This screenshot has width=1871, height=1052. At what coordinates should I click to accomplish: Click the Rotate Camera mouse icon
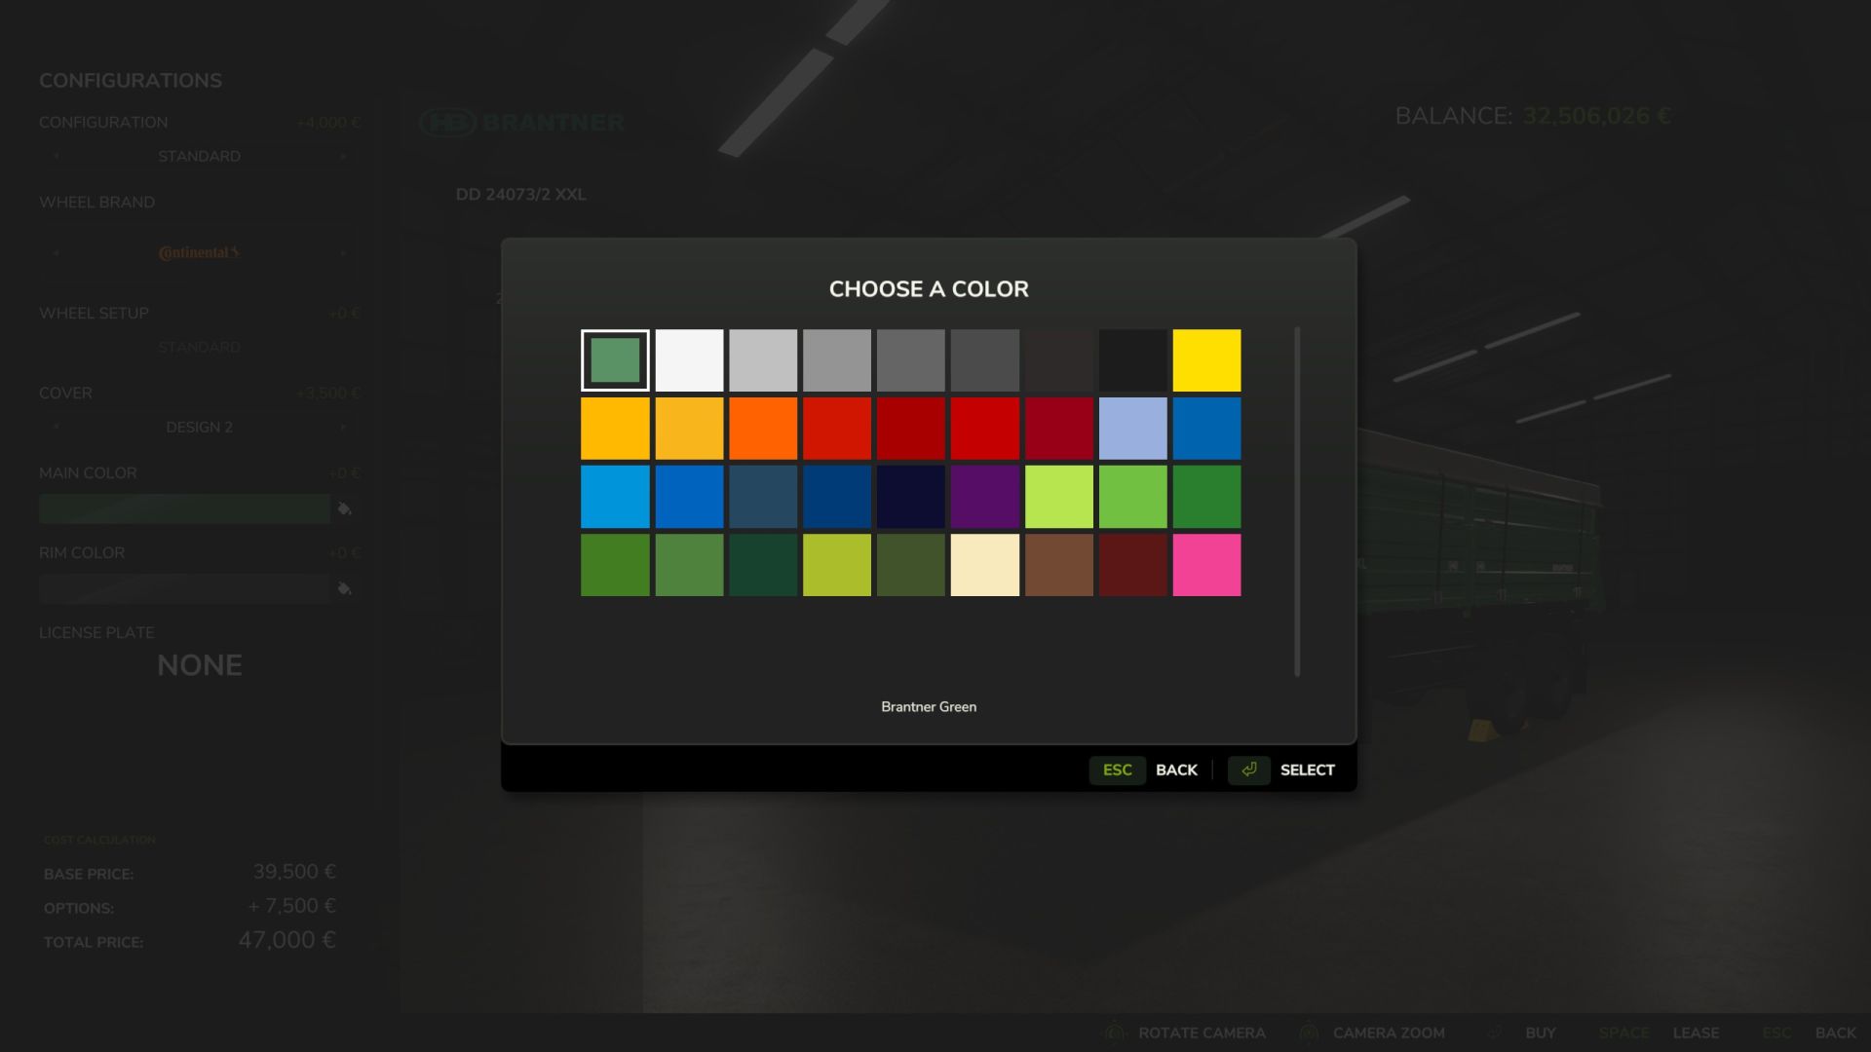pyautogui.click(x=1114, y=1033)
